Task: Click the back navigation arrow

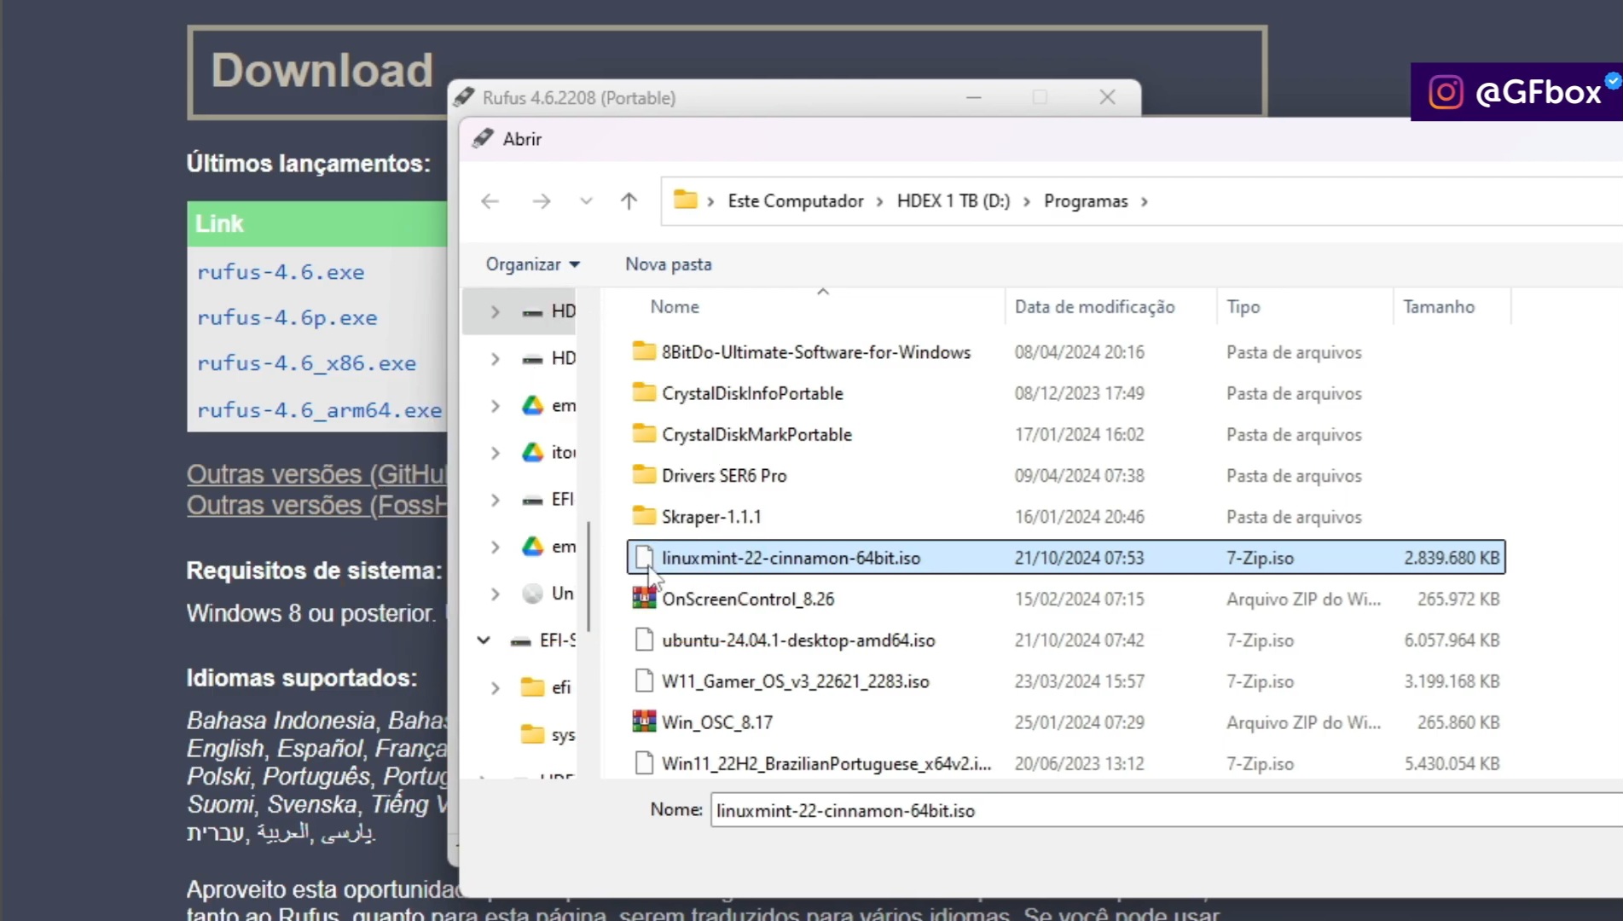Action: tap(490, 200)
